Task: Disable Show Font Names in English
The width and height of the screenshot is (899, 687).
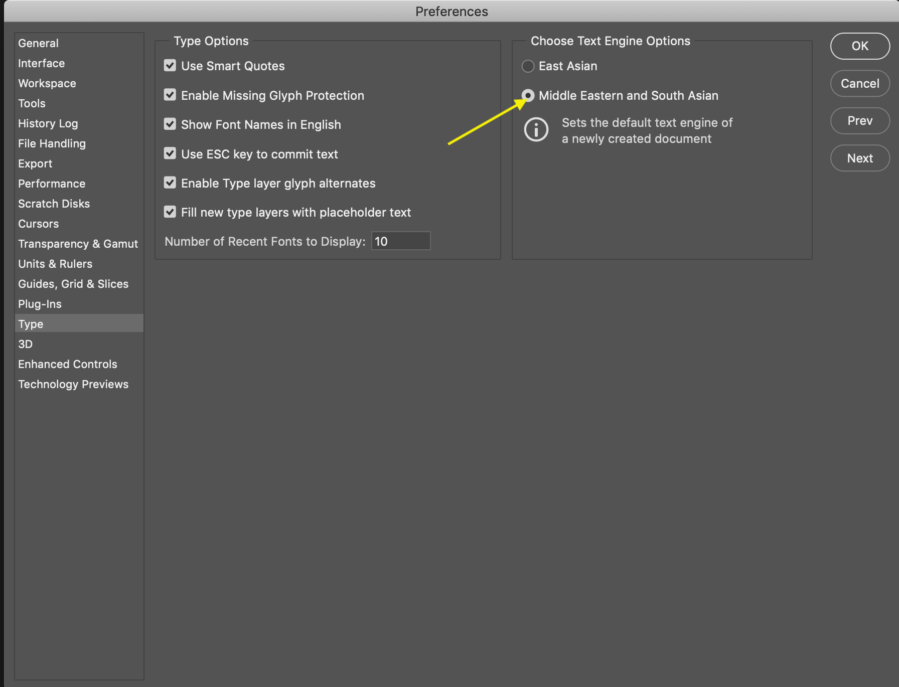Action: pos(170,124)
